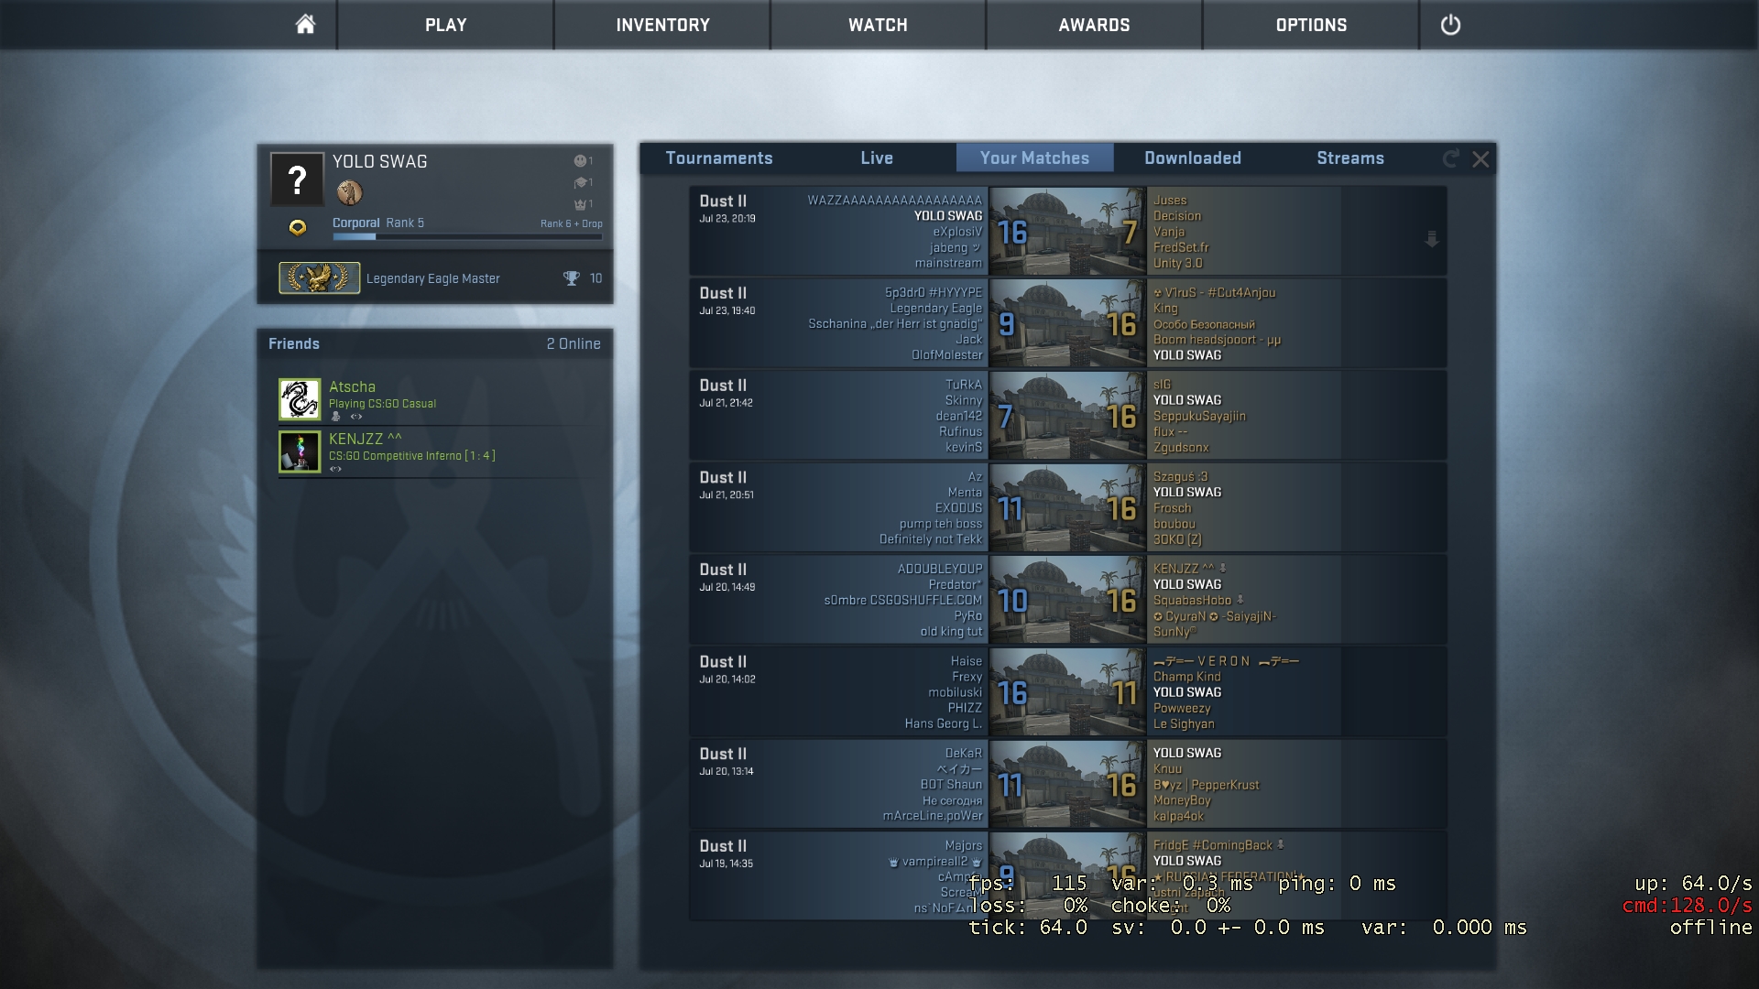Open the PLAY menu

445,25
